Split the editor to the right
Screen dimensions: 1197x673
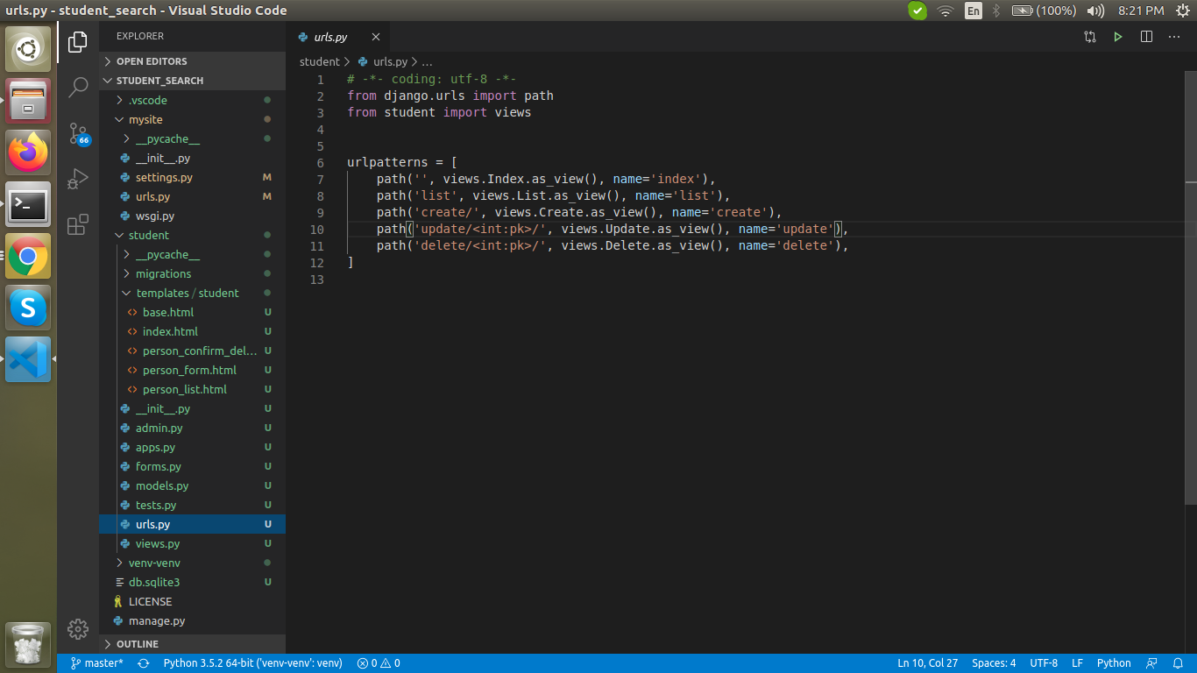tap(1146, 37)
